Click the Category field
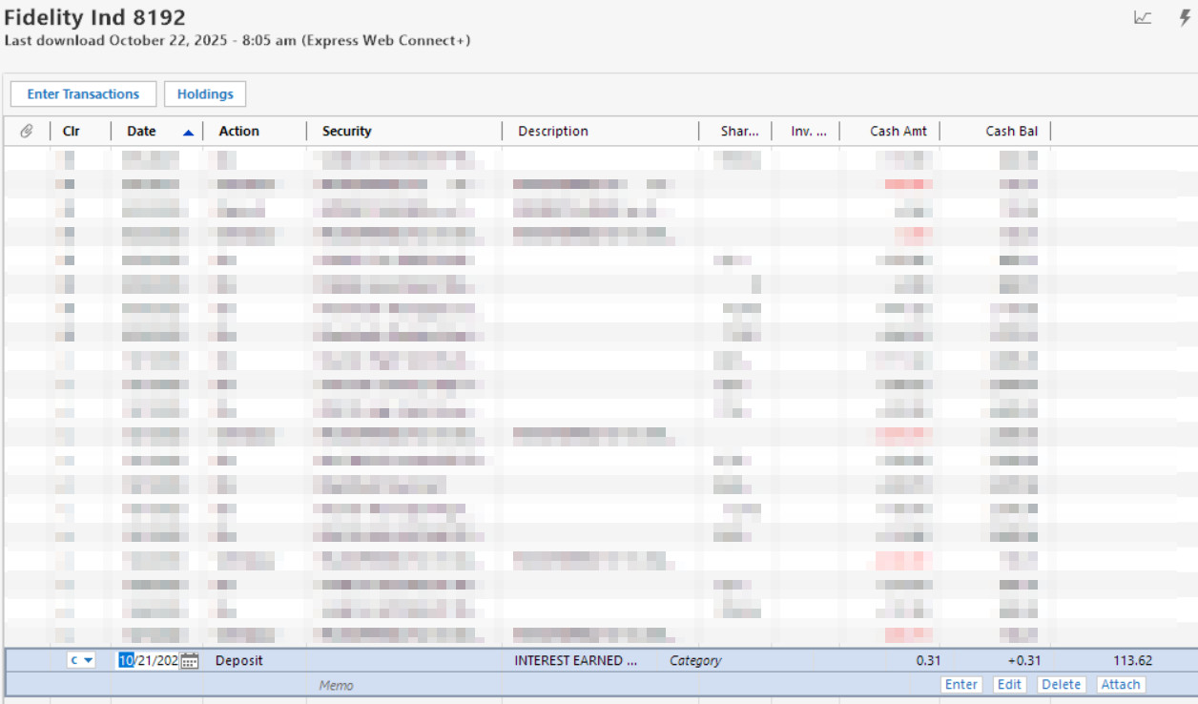 (695, 660)
